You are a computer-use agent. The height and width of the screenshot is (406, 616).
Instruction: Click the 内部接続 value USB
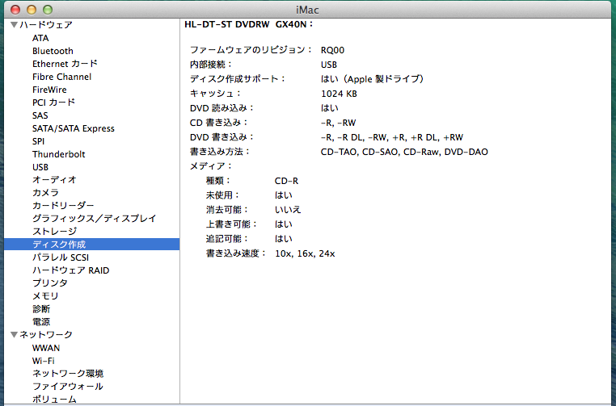click(329, 65)
